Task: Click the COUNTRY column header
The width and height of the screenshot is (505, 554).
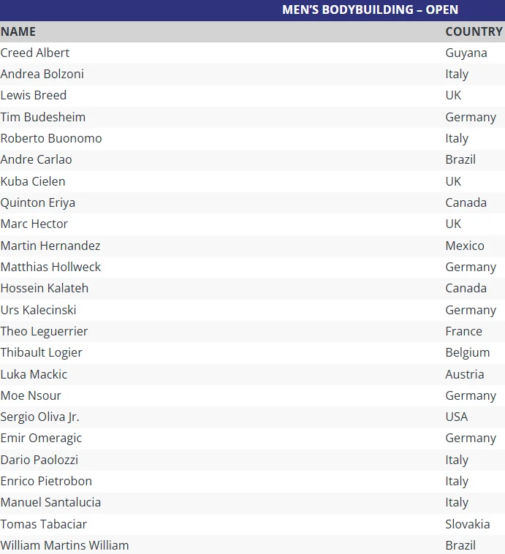Action: click(474, 31)
